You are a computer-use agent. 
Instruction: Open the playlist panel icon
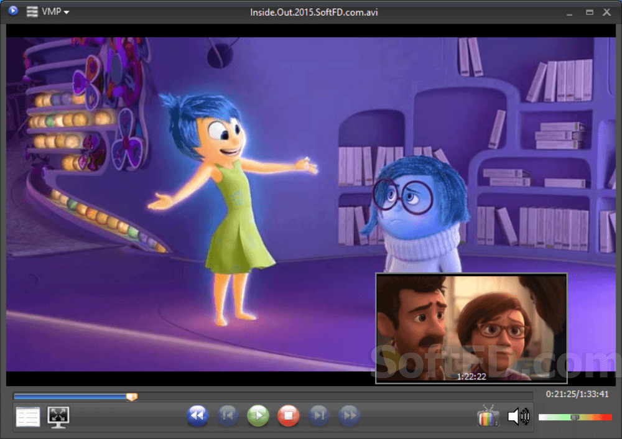click(28, 417)
